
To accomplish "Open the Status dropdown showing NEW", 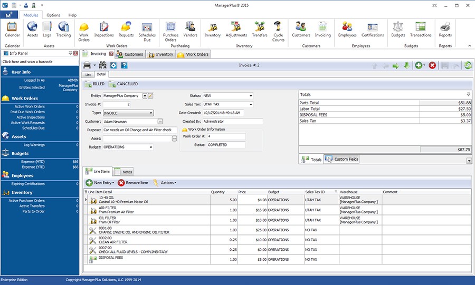I will click(251, 96).
